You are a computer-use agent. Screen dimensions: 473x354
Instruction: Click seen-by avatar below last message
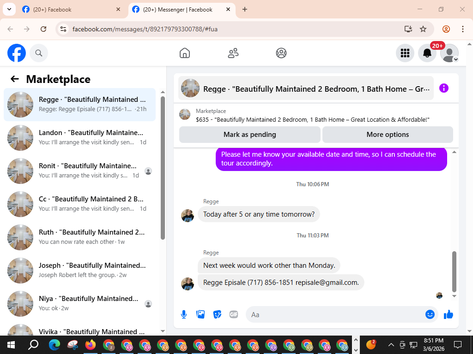click(439, 295)
